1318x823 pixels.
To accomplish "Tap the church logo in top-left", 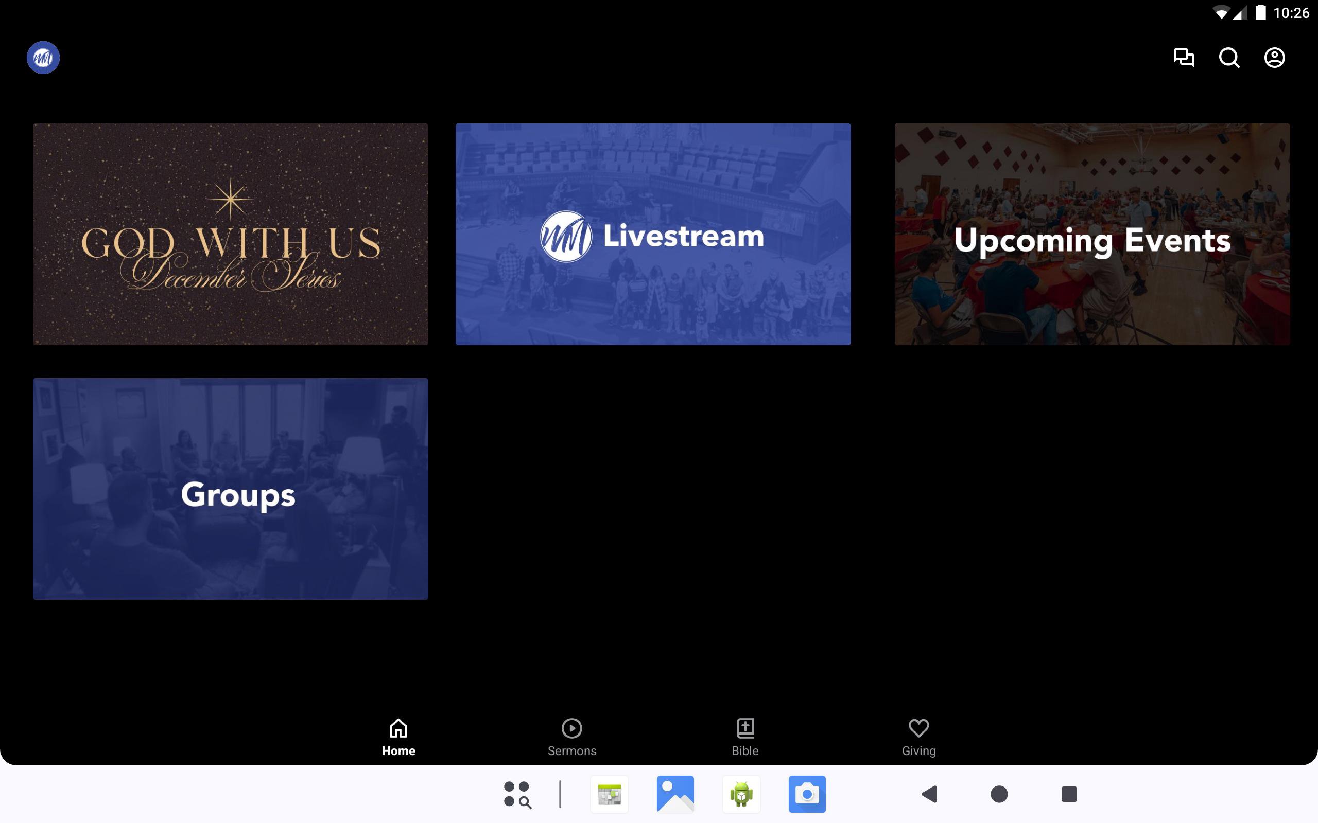I will pyautogui.click(x=43, y=58).
